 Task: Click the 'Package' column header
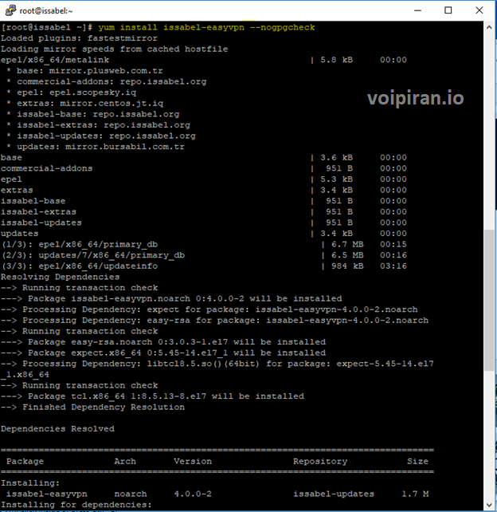point(25,462)
